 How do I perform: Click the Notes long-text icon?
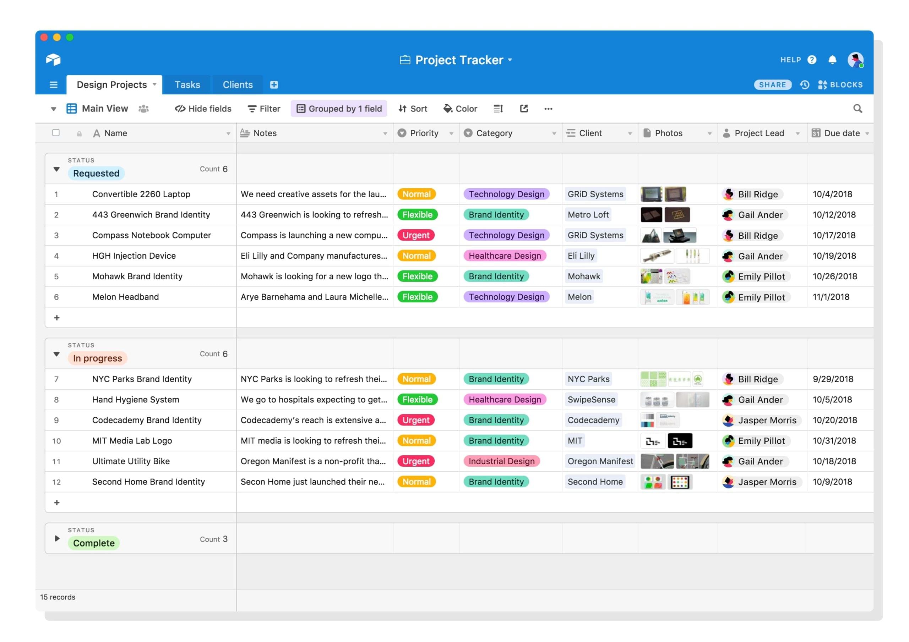(x=245, y=133)
